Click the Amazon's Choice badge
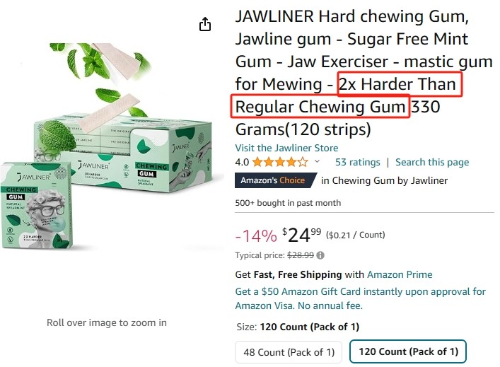This screenshot has width=500, height=367. pos(275,180)
